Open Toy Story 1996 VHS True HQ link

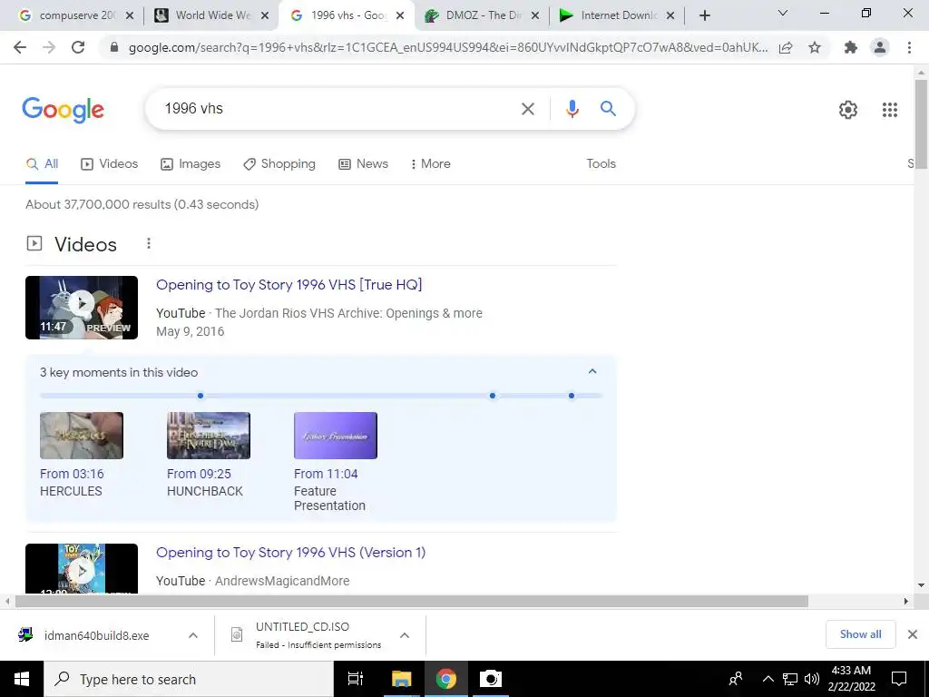[x=289, y=284]
